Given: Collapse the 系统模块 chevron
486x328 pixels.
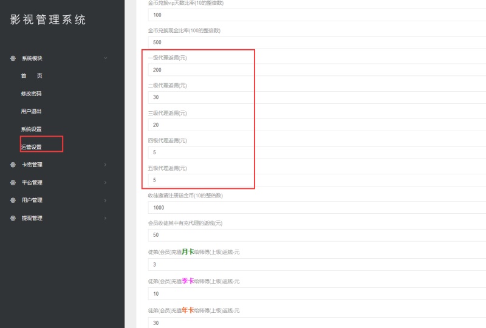Looking at the screenshot, I should click(105, 58).
